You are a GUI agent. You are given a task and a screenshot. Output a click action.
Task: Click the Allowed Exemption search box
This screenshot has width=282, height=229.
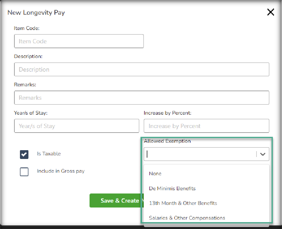click(199, 154)
